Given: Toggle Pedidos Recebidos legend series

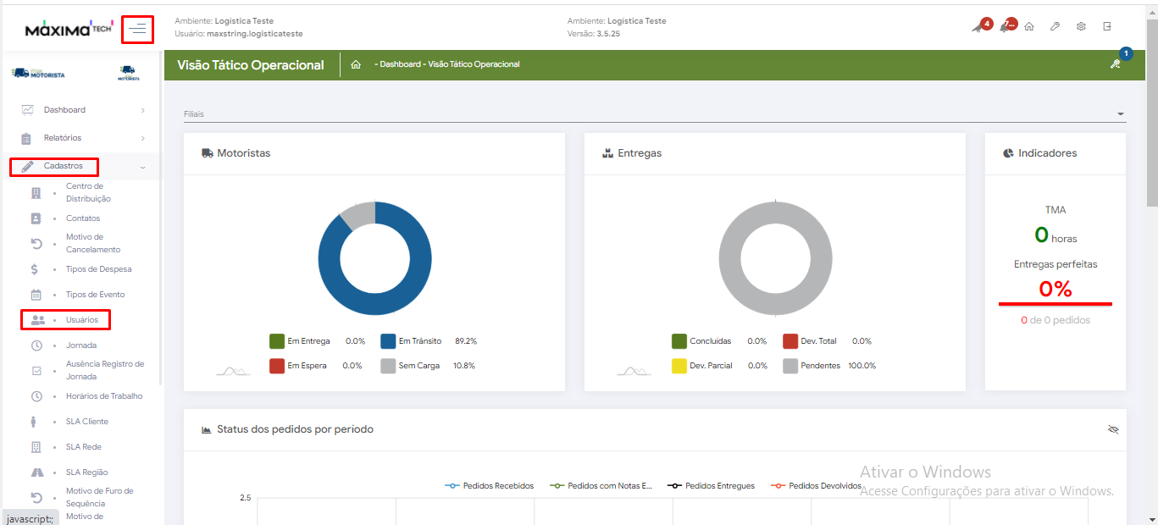Looking at the screenshot, I should 490,486.
